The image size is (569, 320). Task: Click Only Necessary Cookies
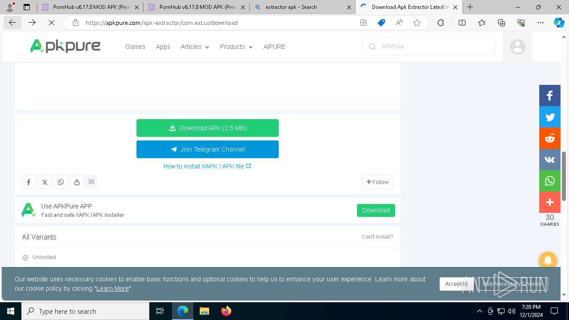(512, 284)
